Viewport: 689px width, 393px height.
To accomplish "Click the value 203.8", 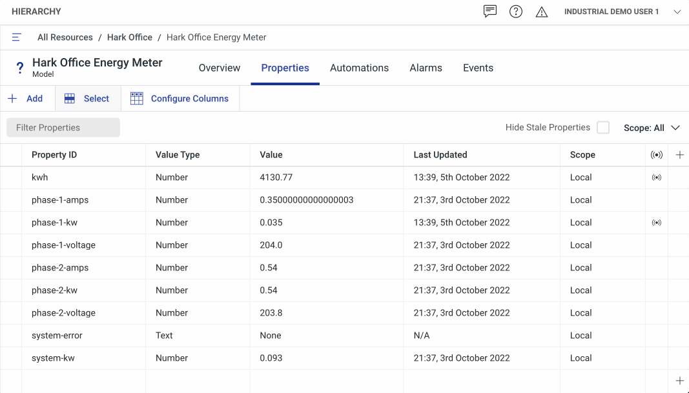I will 271,313.
